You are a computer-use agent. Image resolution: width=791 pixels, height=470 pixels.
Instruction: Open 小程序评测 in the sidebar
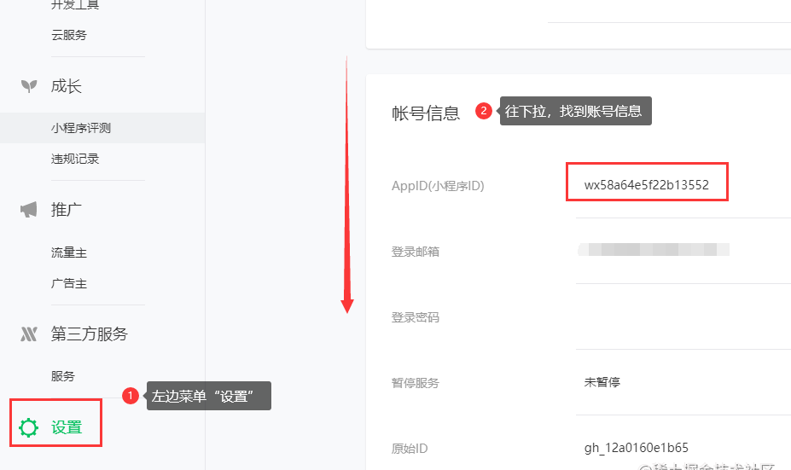point(81,128)
